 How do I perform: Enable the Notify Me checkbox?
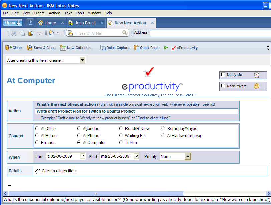(x=223, y=75)
